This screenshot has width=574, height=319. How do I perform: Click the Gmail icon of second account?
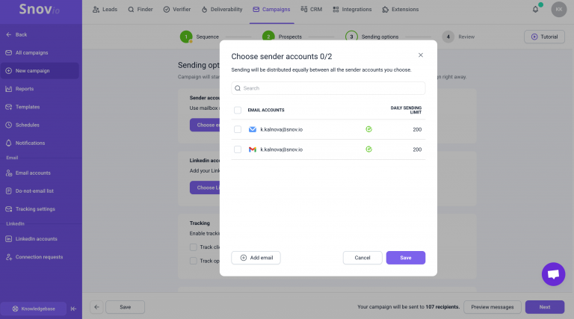coord(252,149)
